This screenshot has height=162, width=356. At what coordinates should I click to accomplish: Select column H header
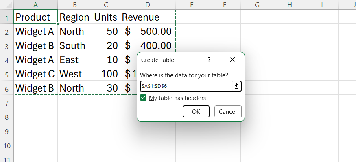[289, 5]
